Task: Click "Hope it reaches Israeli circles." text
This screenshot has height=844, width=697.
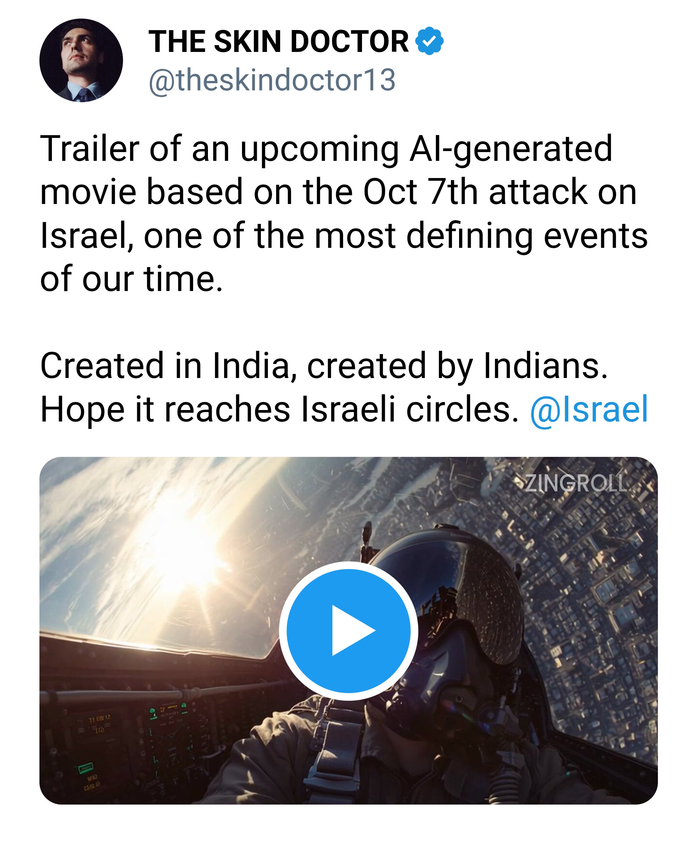Action: coord(279,409)
